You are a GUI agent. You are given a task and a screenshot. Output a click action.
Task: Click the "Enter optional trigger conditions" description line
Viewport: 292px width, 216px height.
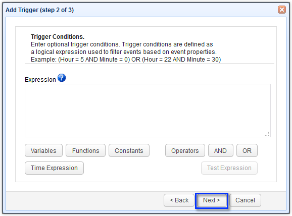coord(122,44)
